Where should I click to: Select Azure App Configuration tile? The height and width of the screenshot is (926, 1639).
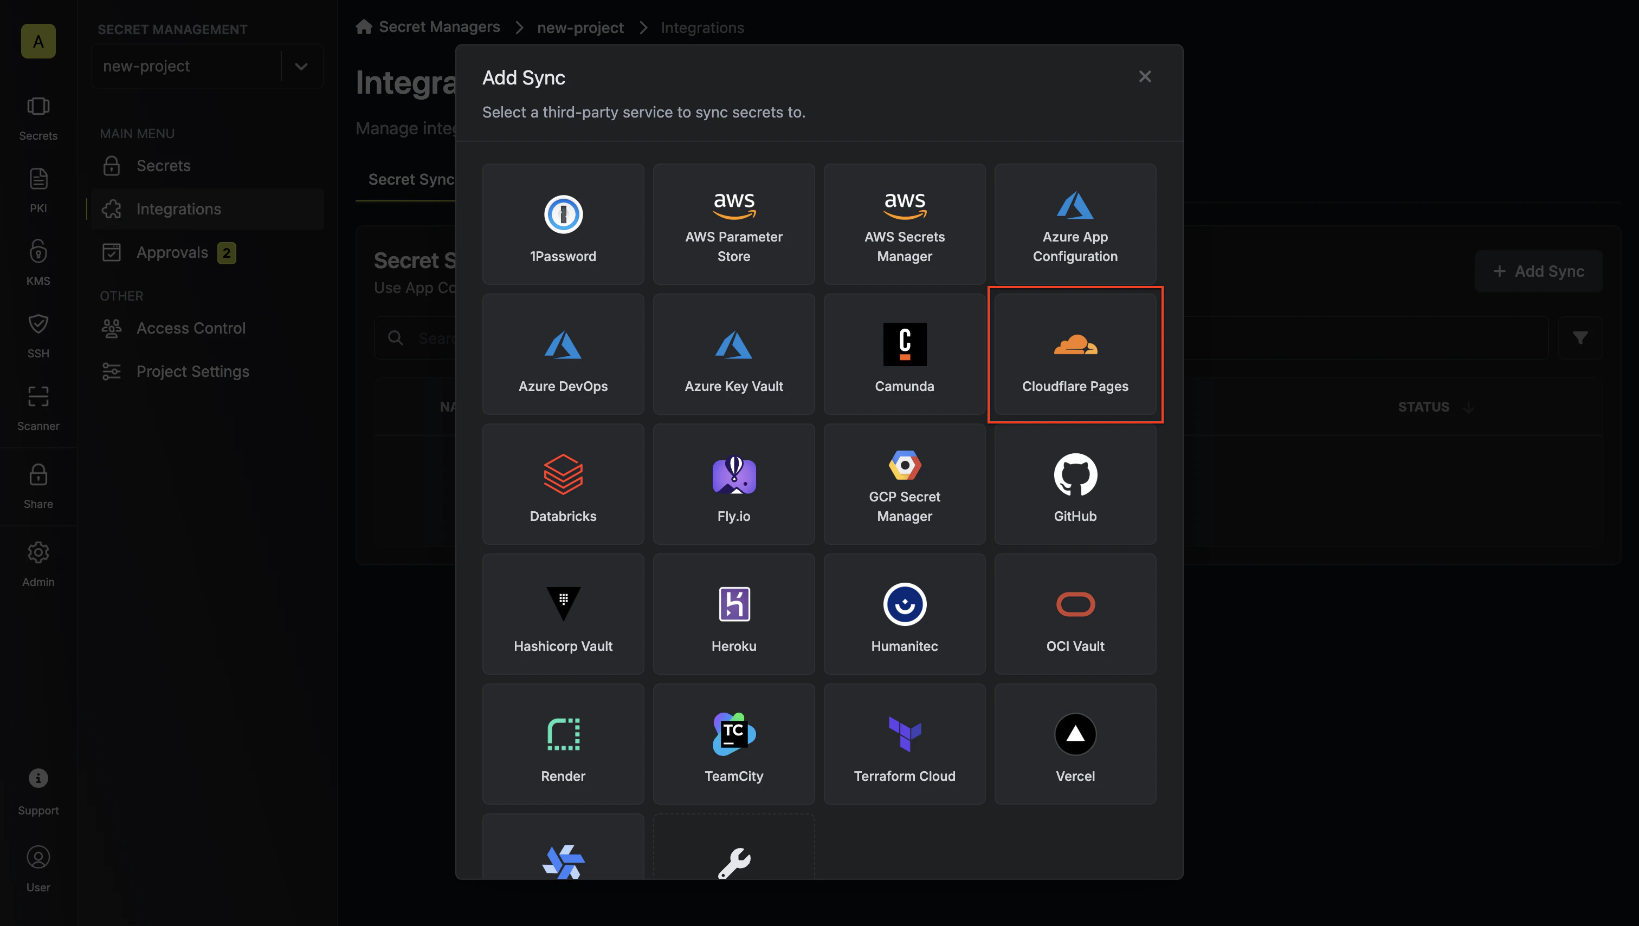pos(1074,224)
